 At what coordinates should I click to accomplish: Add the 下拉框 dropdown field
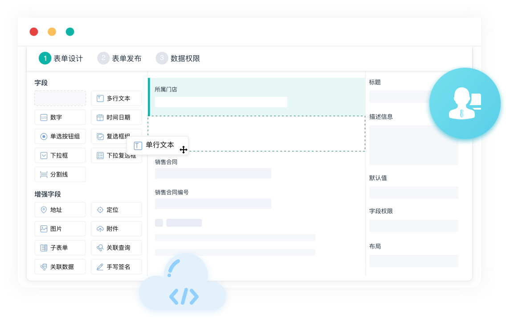(60, 155)
